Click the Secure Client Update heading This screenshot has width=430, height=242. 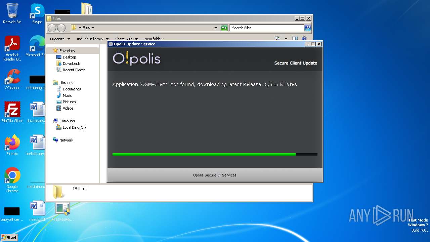(x=296, y=63)
